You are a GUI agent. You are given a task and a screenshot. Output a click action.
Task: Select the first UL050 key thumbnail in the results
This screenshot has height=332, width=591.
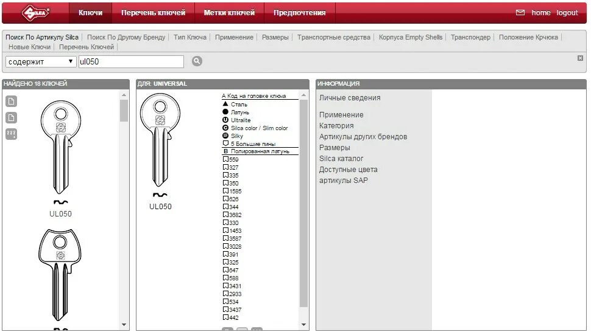pyautogui.click(x=61, y=147)
